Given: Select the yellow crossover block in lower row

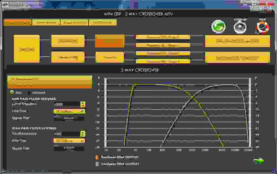Looking at the screenshot, I should point(110,57).
